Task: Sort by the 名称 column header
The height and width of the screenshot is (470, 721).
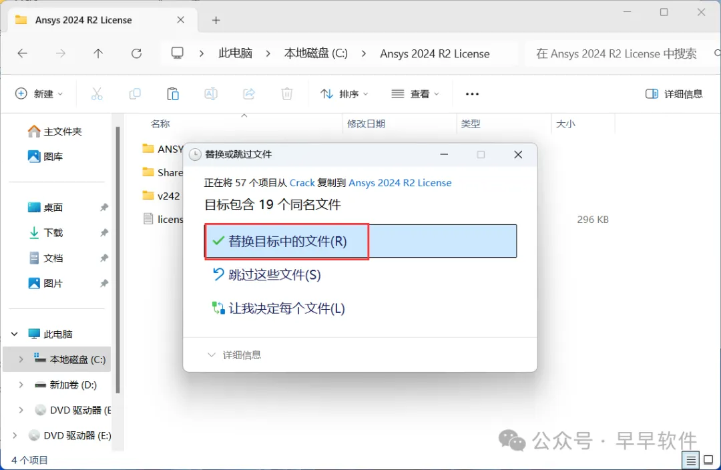Action: (160, 124)
